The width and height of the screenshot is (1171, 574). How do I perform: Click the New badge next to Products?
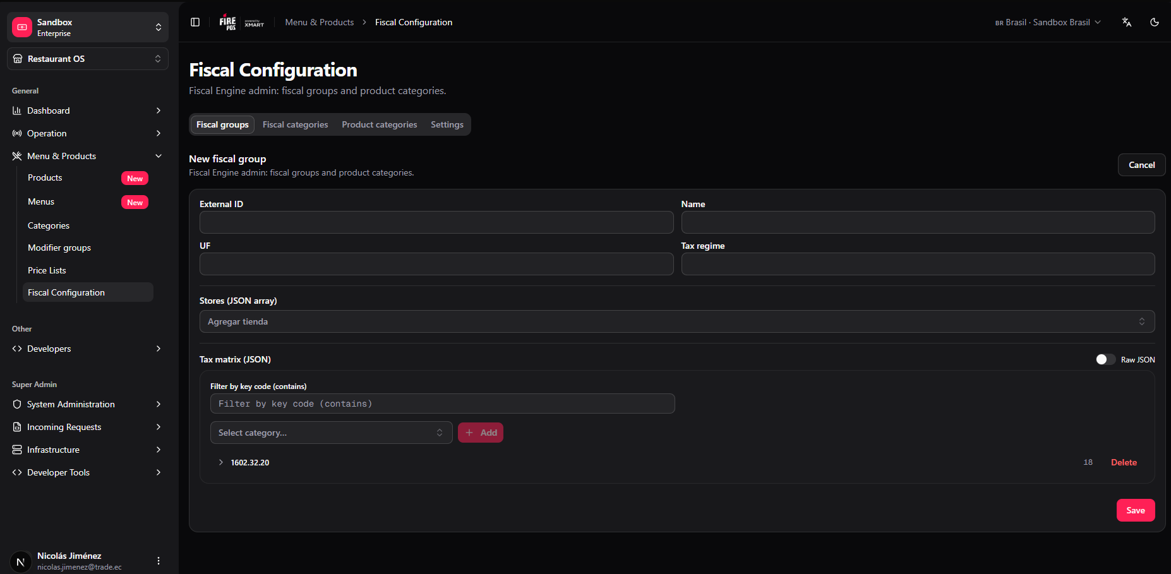coord(135,179)
